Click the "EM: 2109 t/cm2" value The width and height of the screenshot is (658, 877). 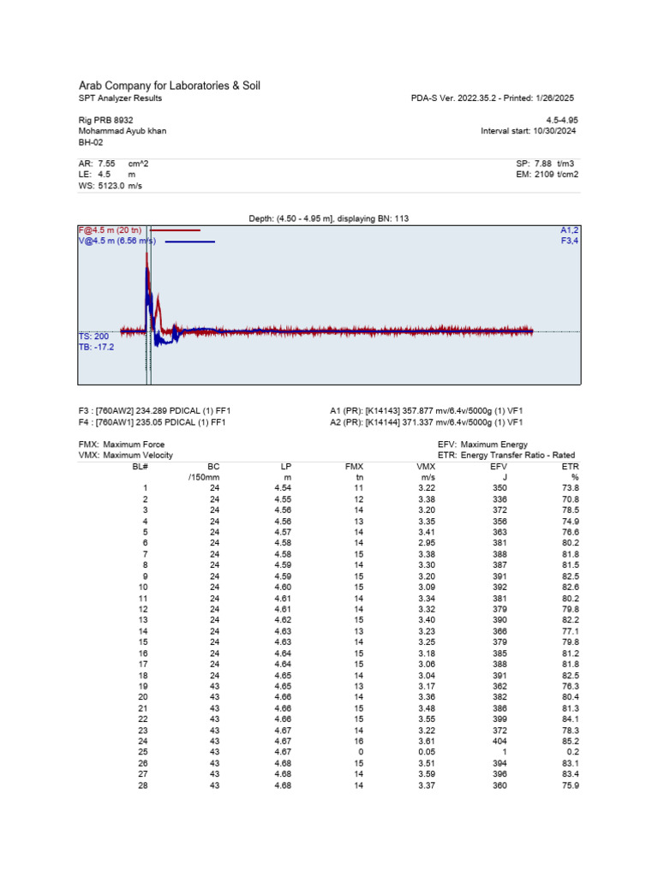(547, 175)
